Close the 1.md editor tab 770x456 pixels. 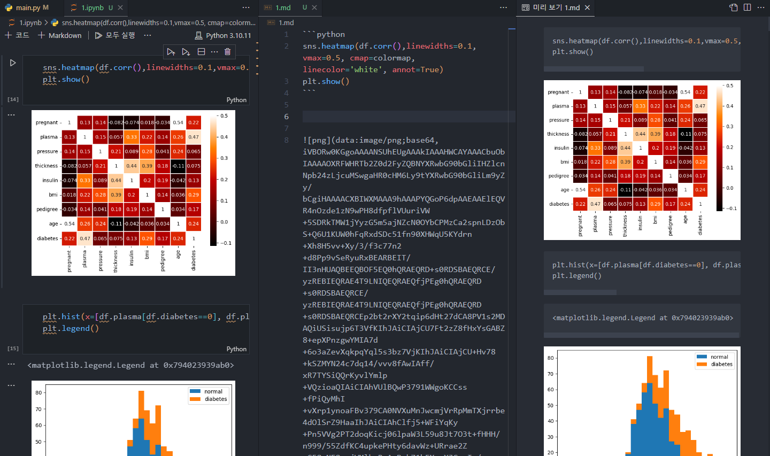tap(314, 7)
